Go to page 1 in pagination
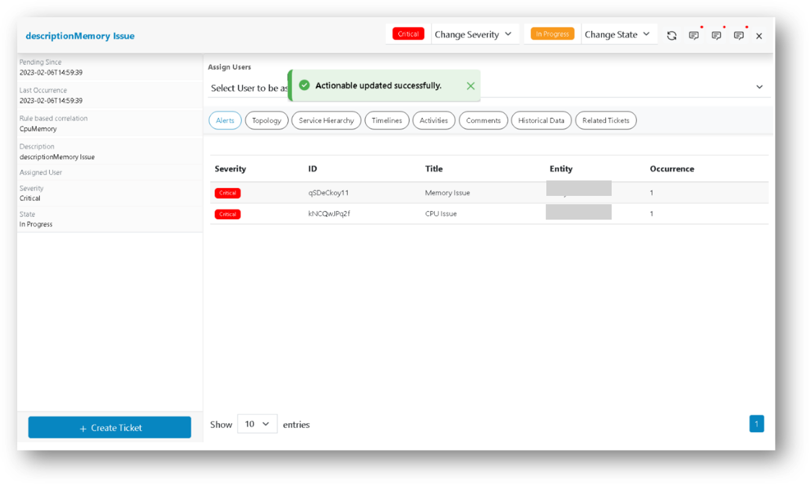810x485 pixels. tap(757, 424)
